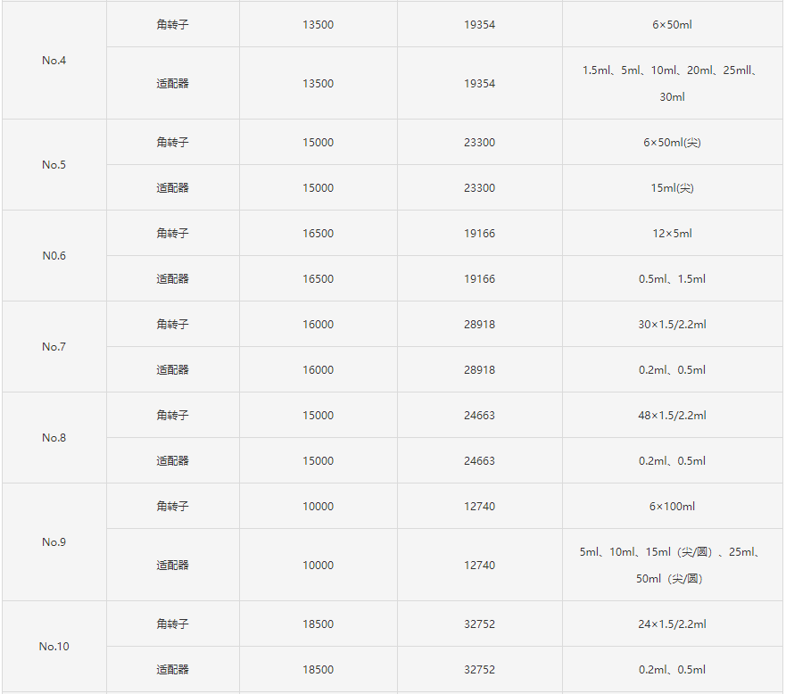Select the adapter cell listing 5ml to 50ml（尖/圆）
Viewport: 786px width, 694px height.
click(x=672, y=566)
